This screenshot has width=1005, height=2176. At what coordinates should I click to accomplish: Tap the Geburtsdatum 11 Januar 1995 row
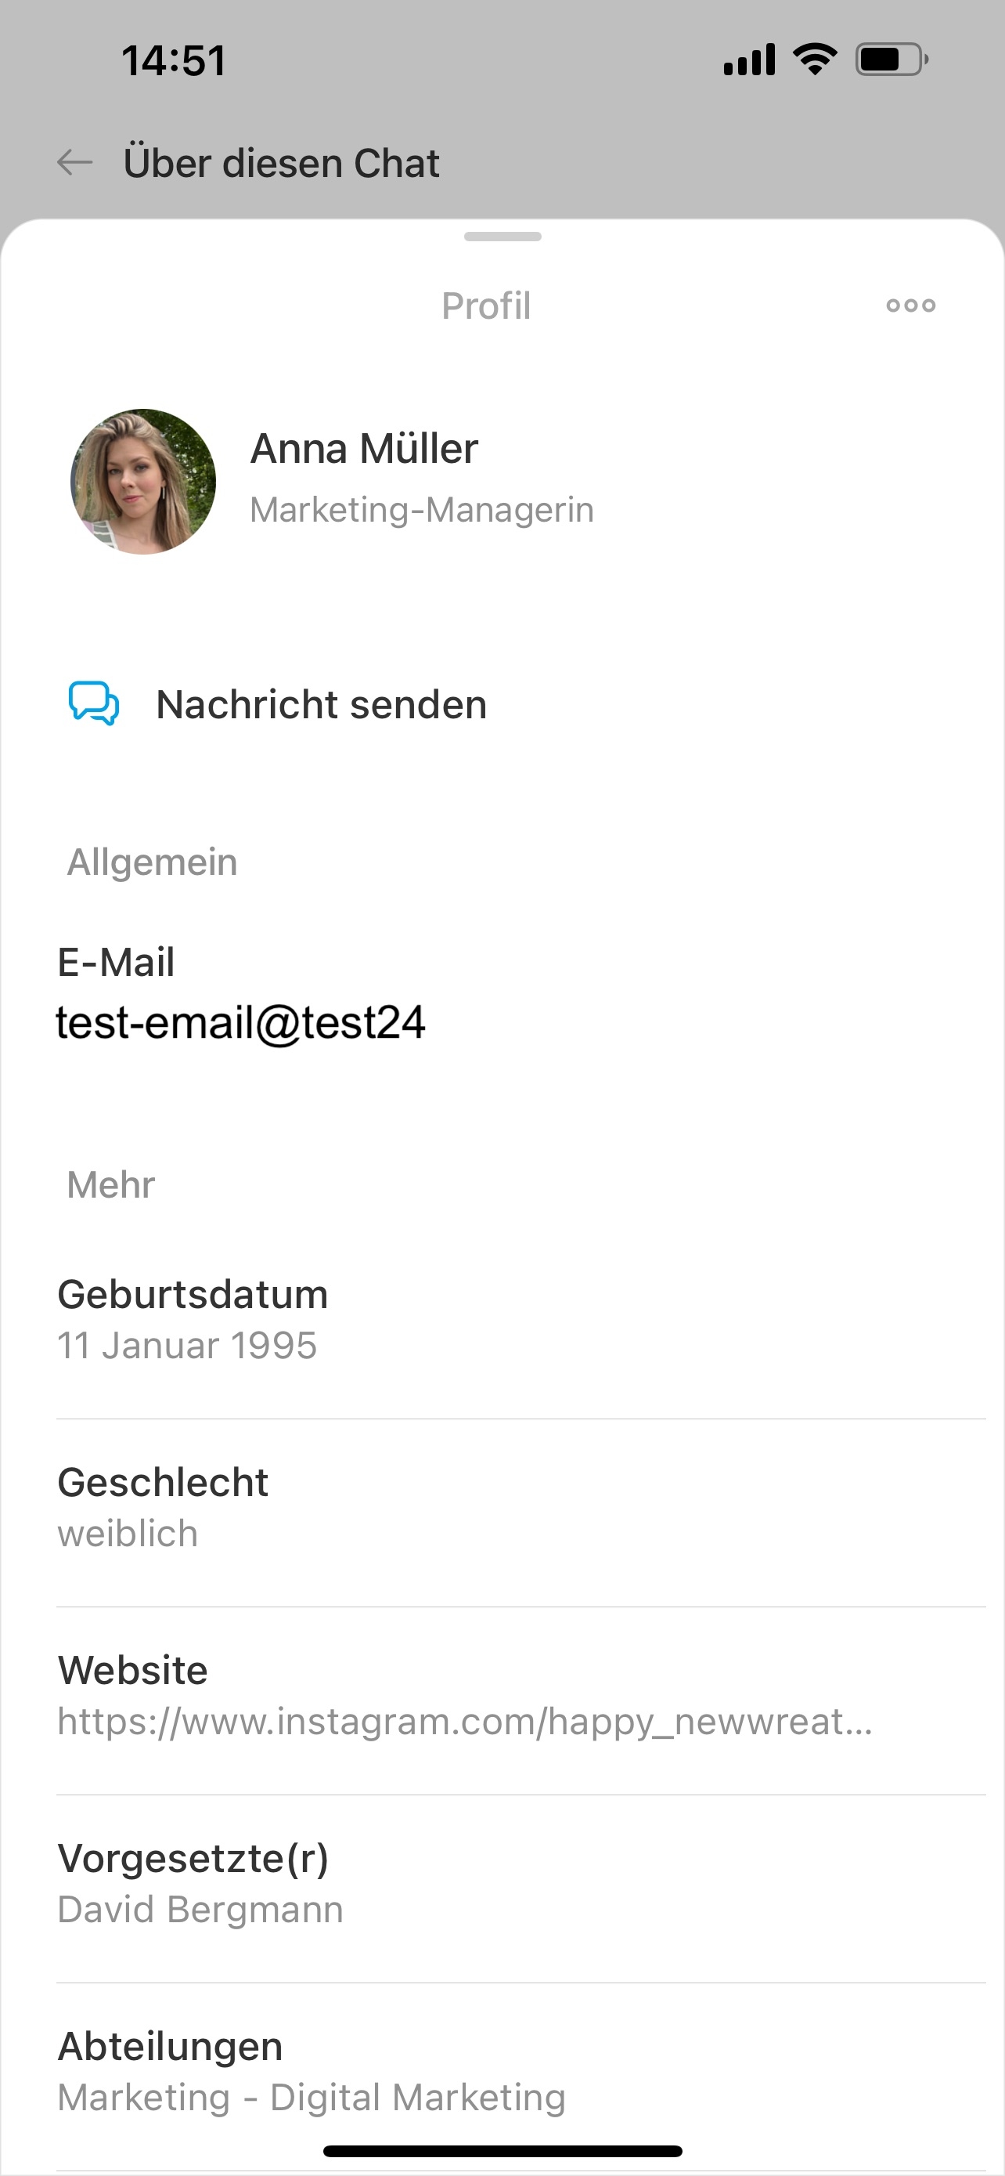[x=521, y=1325]
